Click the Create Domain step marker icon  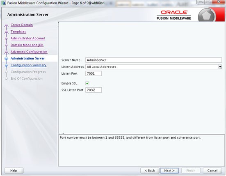pos(6,26)
